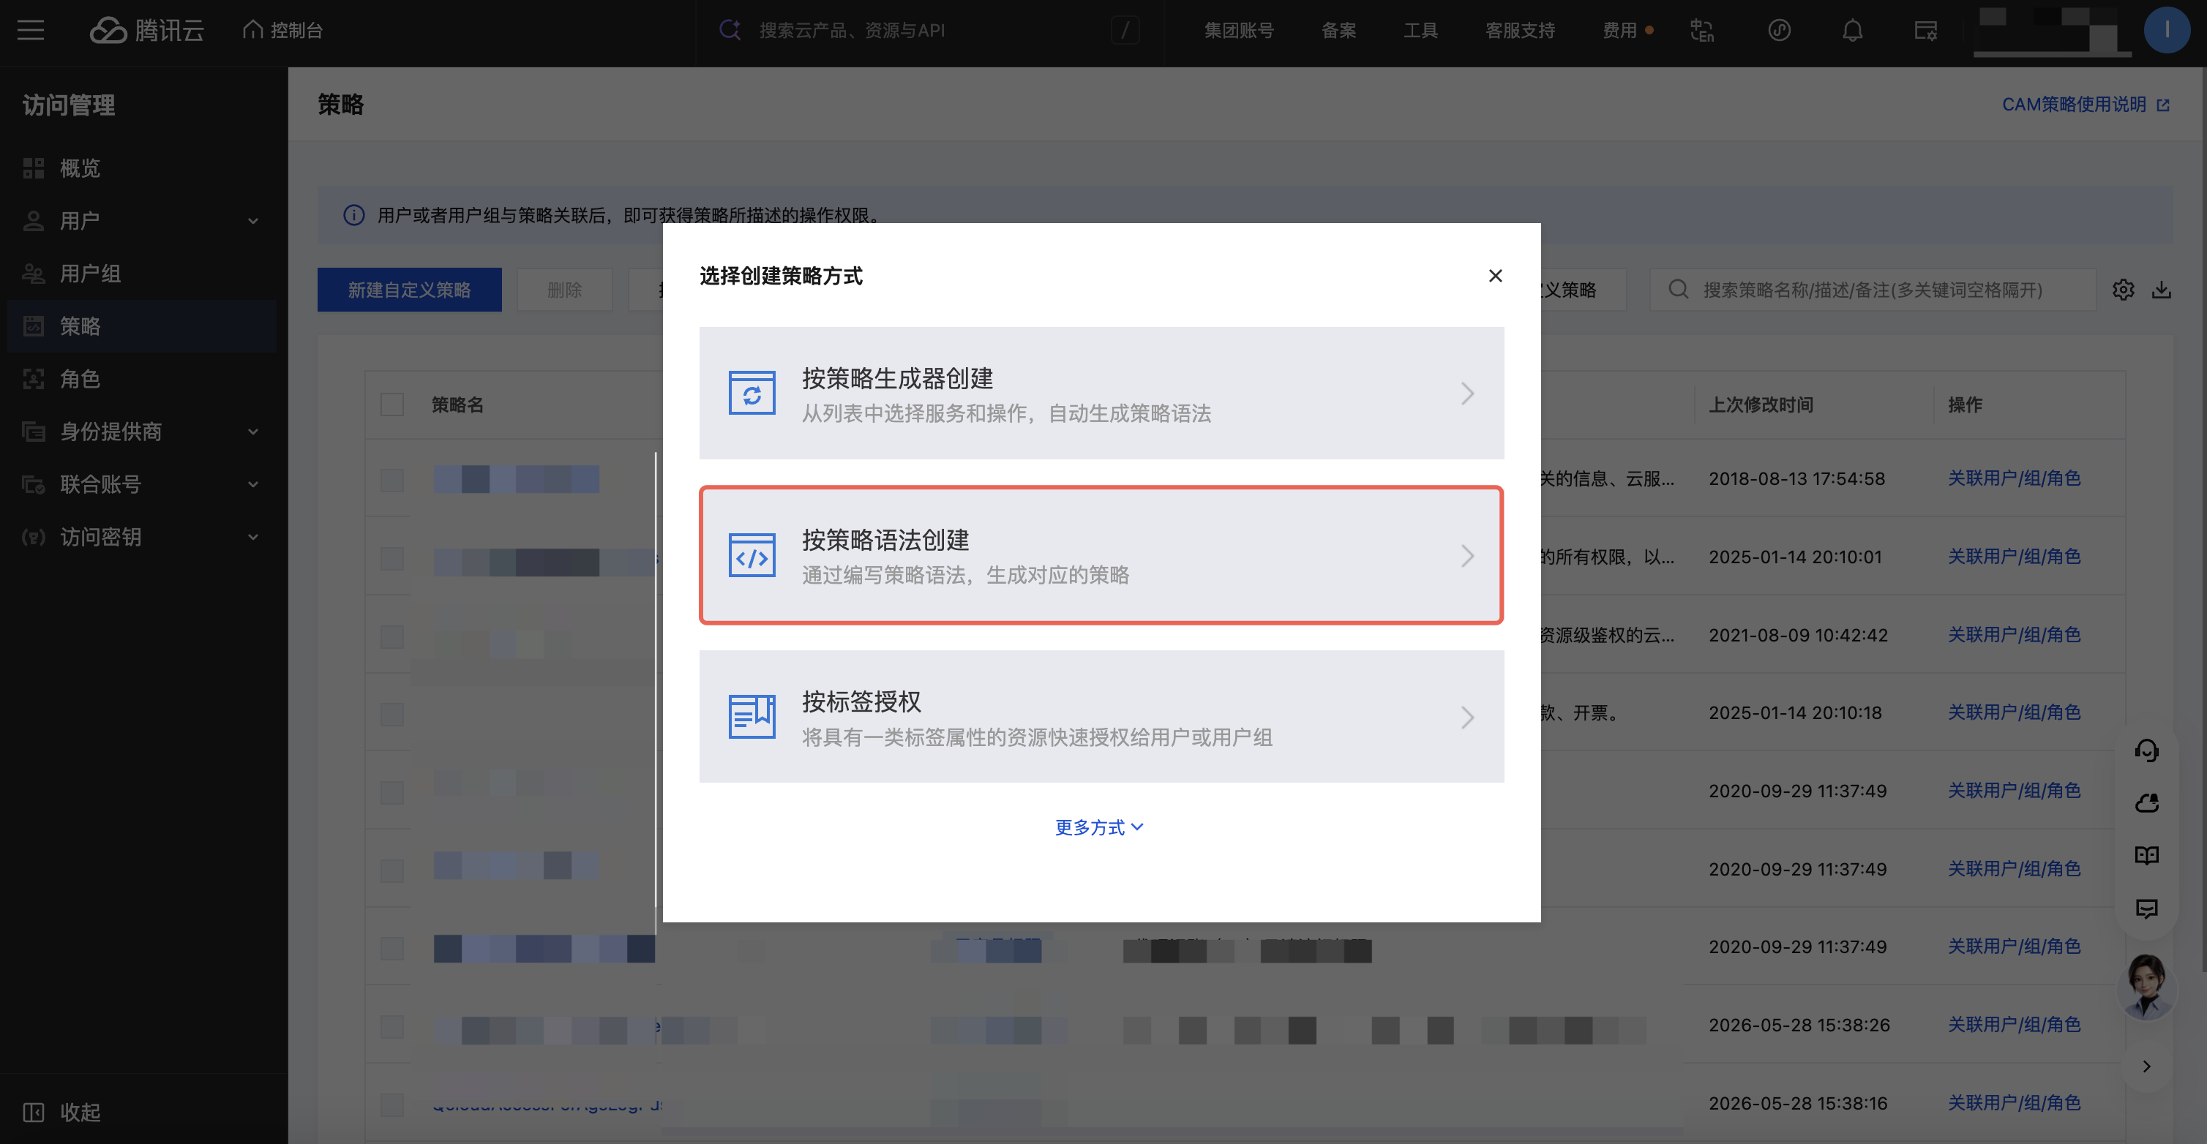2207x1144 pixels.
Task: Click the tag authorization bookmark icon
Action: point(752,717)
